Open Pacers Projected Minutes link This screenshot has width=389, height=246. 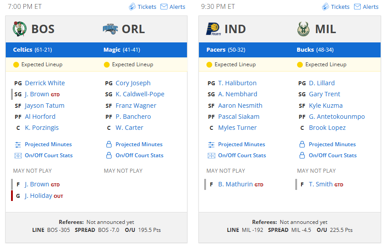[x=241, y=144]
